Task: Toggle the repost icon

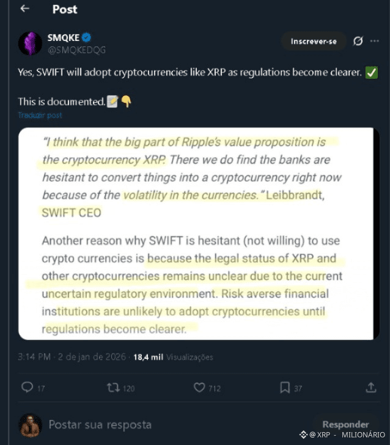Action: click(113, 387)
